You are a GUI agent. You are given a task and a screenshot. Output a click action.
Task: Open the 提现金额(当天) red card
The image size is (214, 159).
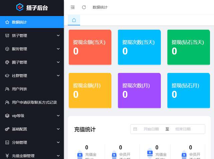point(90,47)
